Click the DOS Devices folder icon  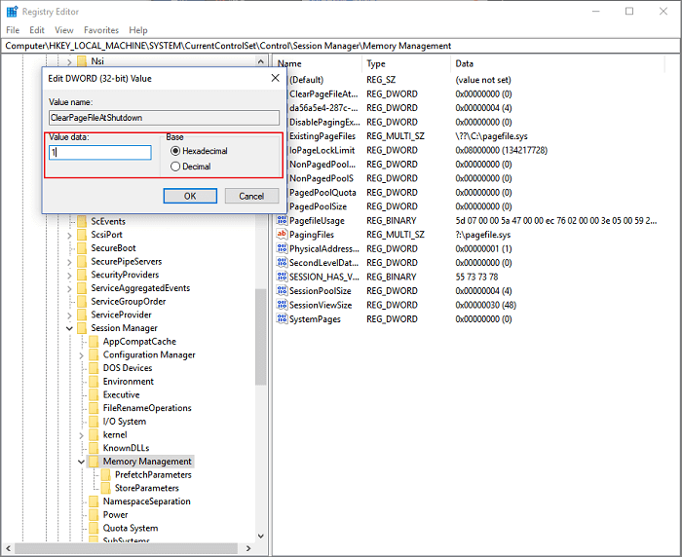tap(94, 368)
